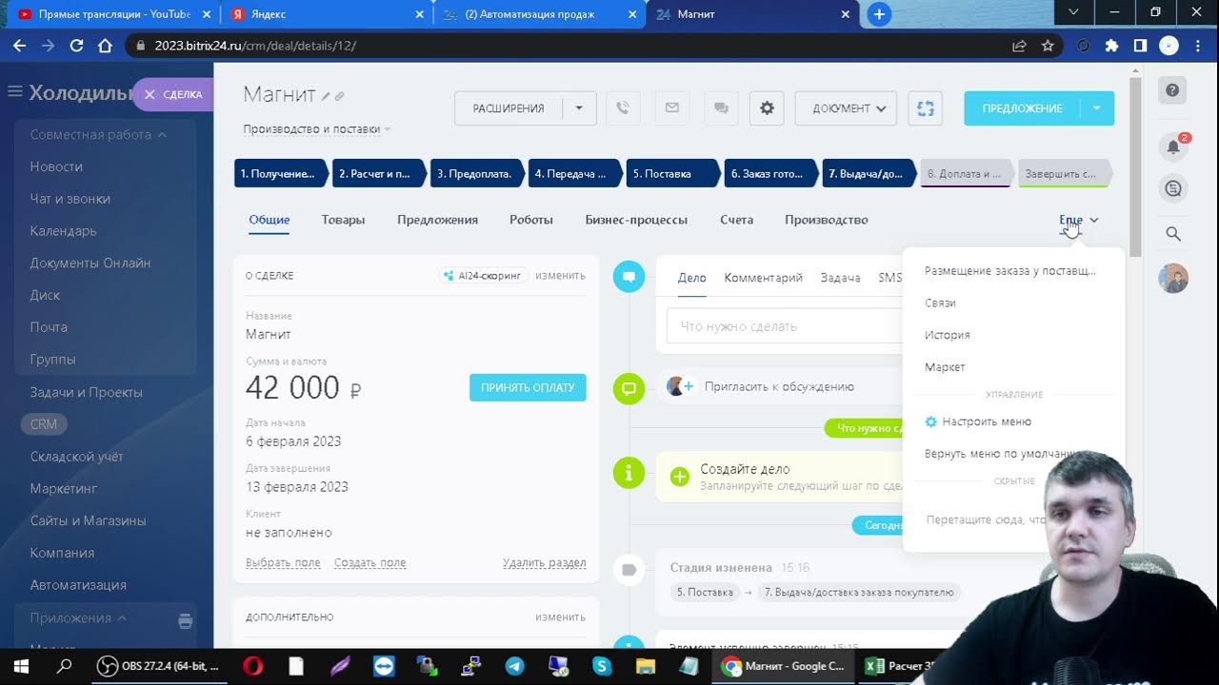Image resolution: width=1219 pixels, height=685 pixels.
Task: Click the email envelope icon button
Action: pyautogui.click(x=672, y=108)
